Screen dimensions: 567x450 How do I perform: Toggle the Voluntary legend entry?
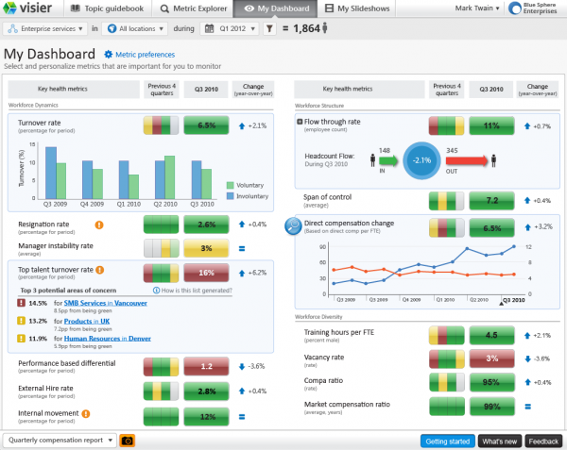[246, 185]
